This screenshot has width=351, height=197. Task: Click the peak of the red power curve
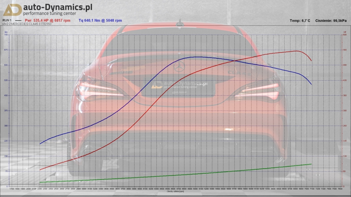296,51
